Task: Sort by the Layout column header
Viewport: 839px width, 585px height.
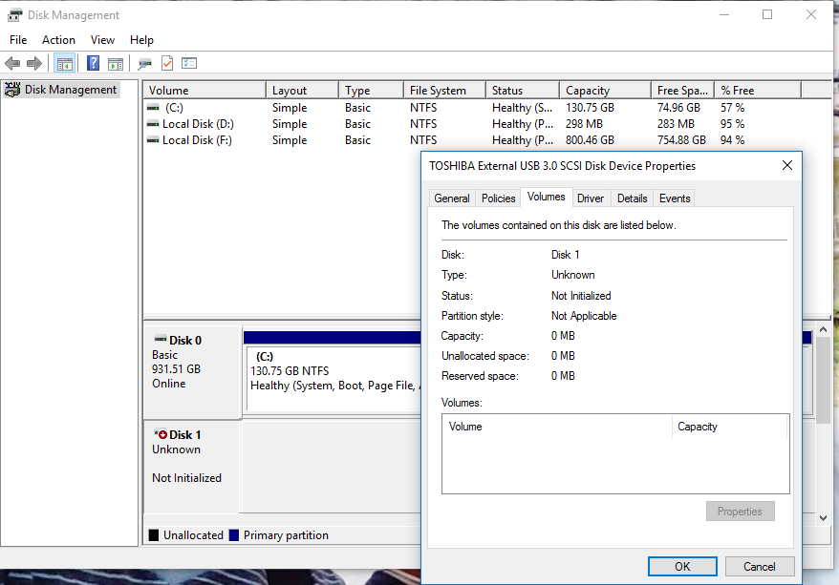Action: click(x=302, y=91)
